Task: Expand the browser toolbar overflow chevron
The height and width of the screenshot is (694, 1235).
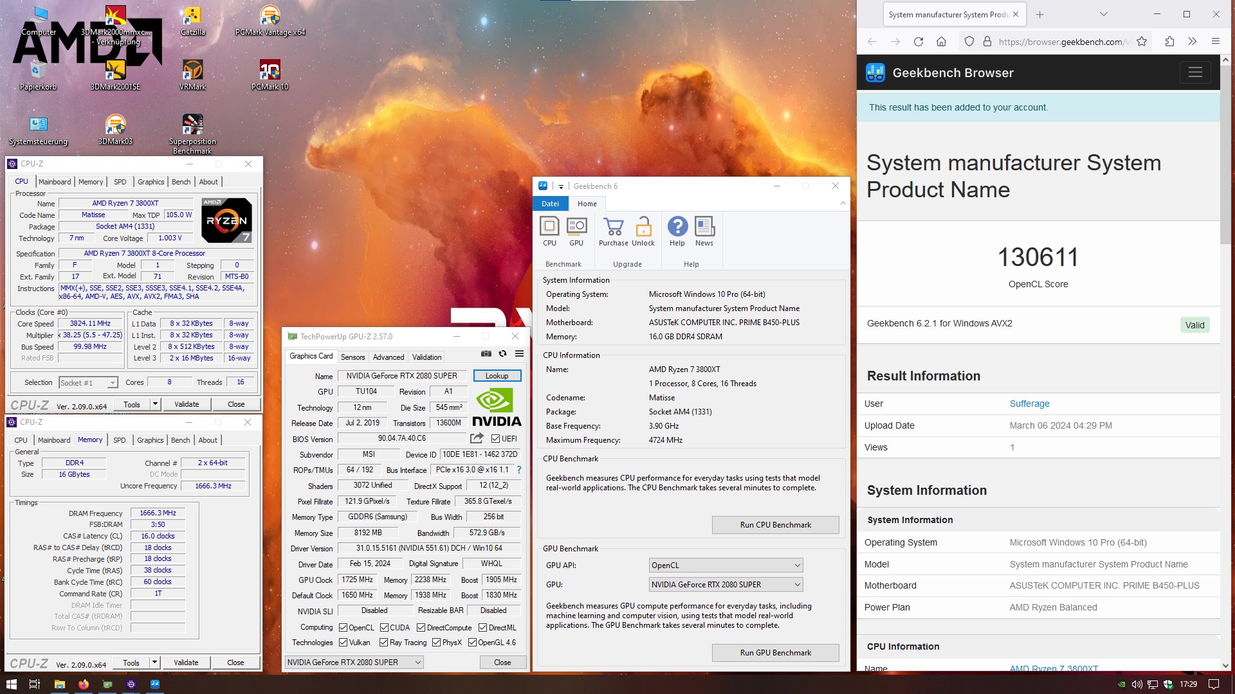Action: (x=1192, y=42)
